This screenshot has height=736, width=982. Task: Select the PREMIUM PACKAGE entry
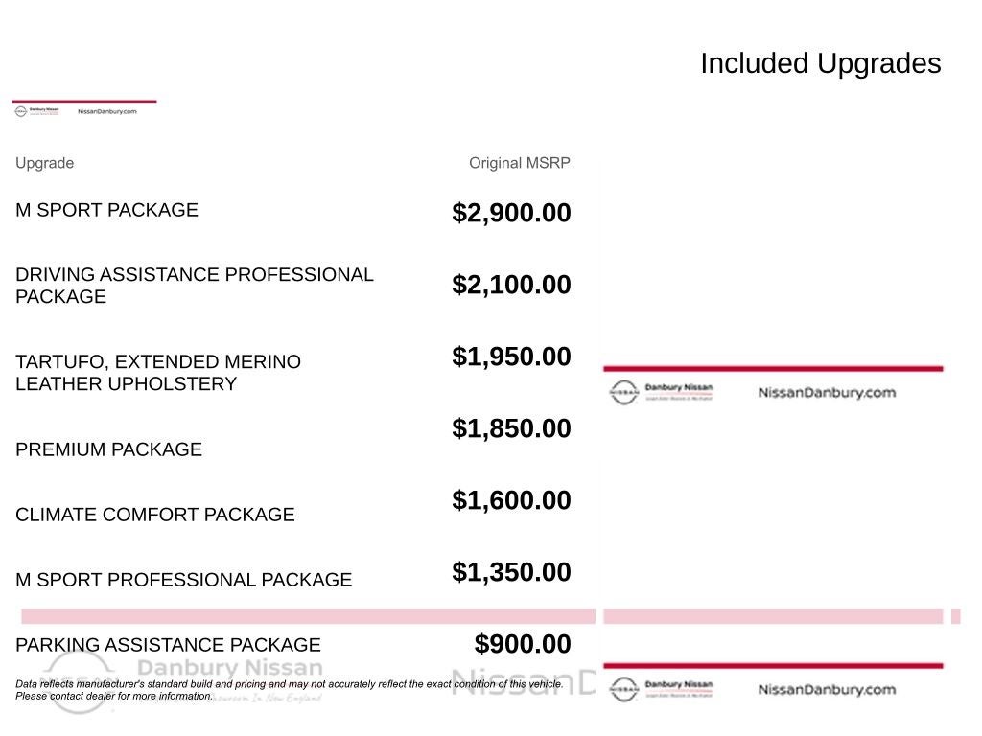(x=109, y=449)
